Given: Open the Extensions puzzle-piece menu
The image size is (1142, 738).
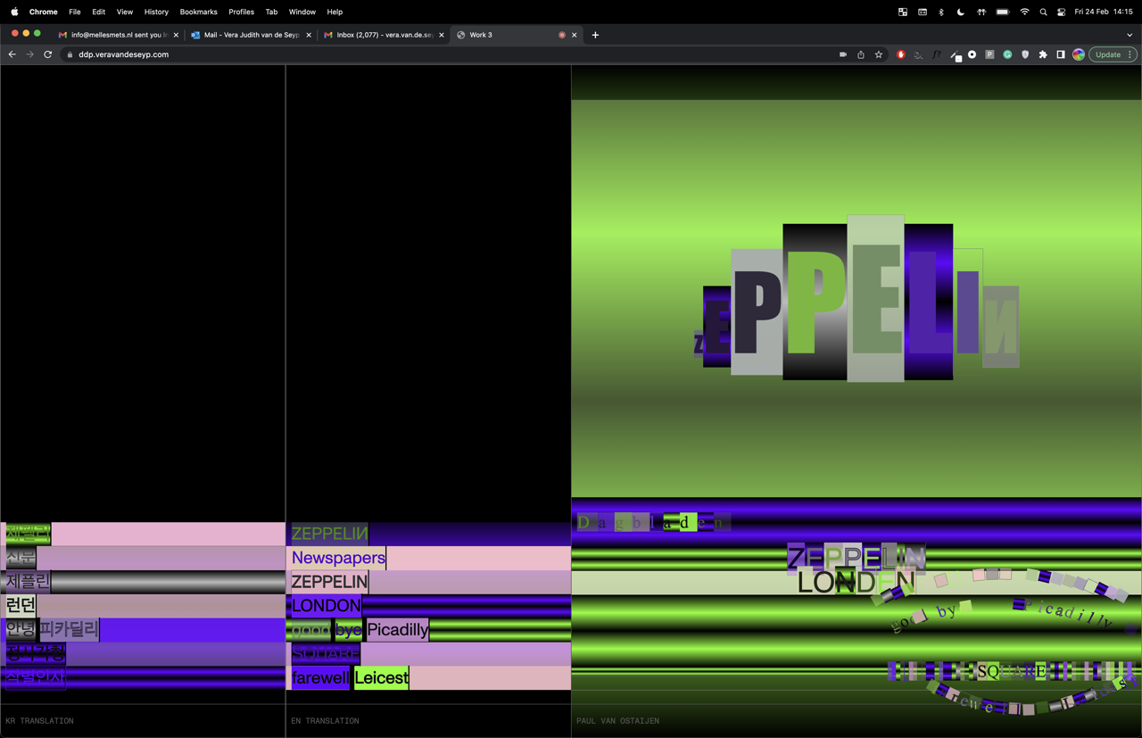Looking at the screenshot, I should [1043, 54].
